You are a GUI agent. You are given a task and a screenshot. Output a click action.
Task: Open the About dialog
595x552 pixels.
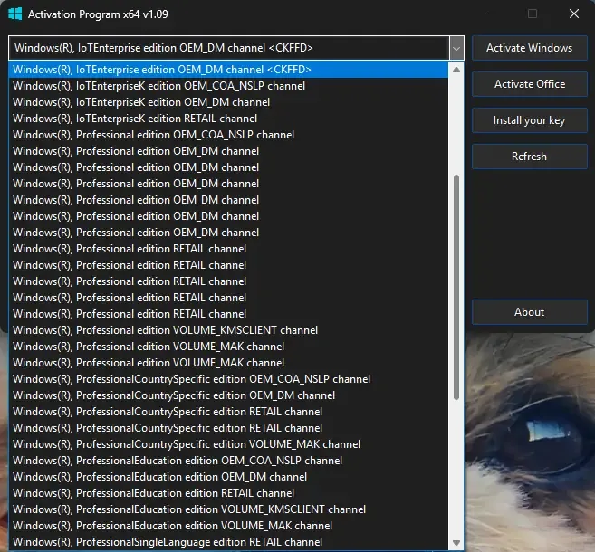tap(530, 312)
